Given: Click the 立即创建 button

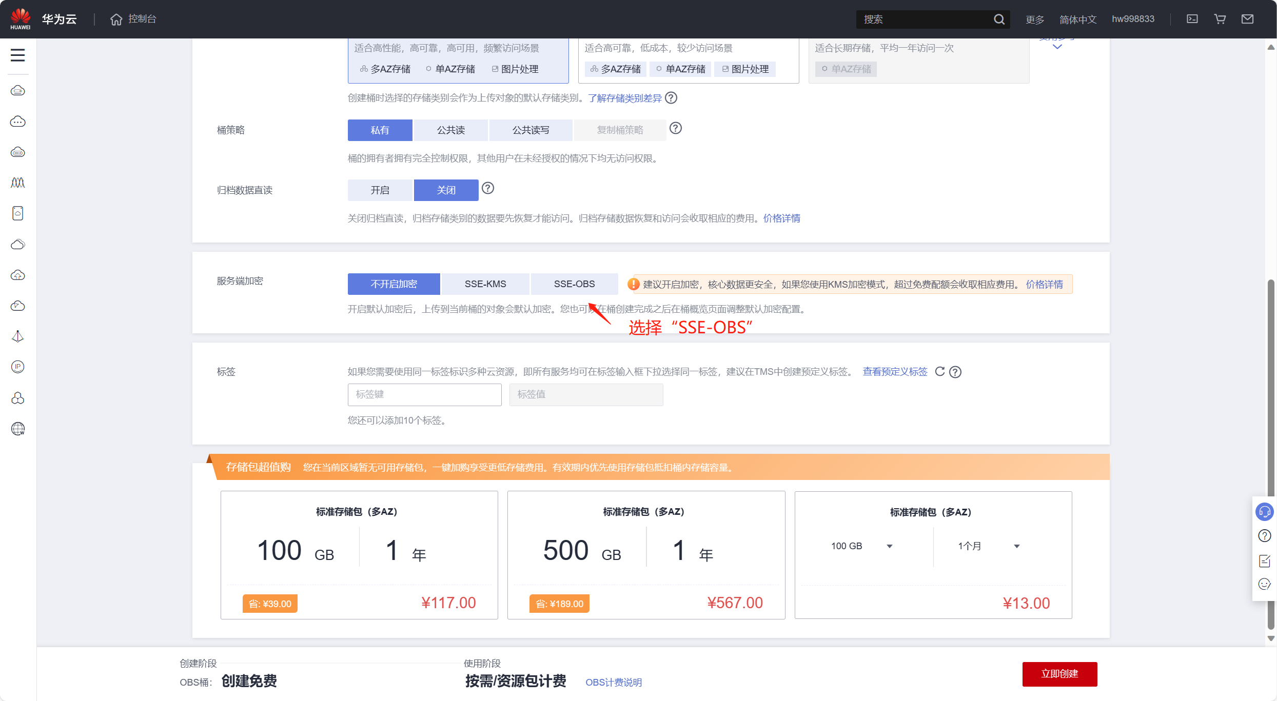Looking at the screenshot, I should pos(1059,674).
